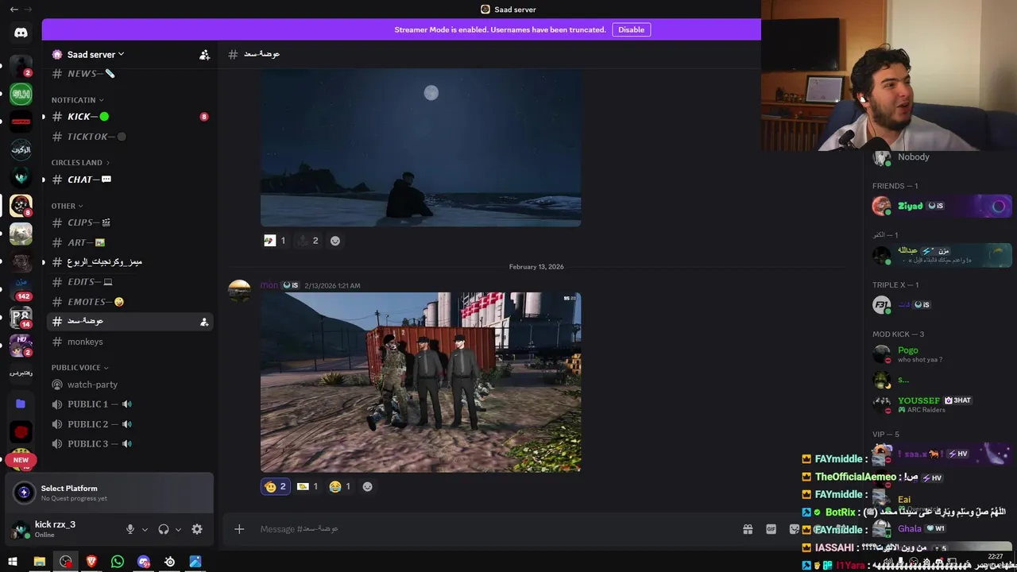Viewport: 1017px width, 572px height.
Task: Open the CLIPS channel
Action: tap(130, 223)
